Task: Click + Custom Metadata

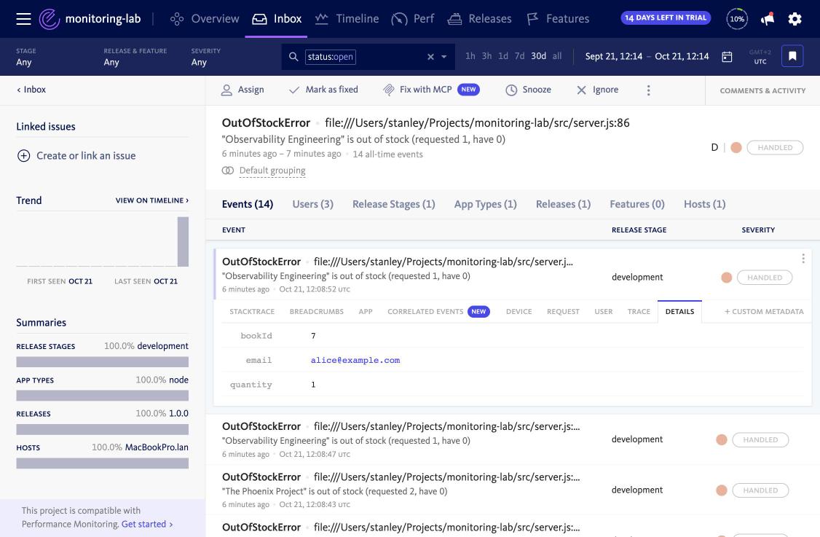Action: pos(763,311)
